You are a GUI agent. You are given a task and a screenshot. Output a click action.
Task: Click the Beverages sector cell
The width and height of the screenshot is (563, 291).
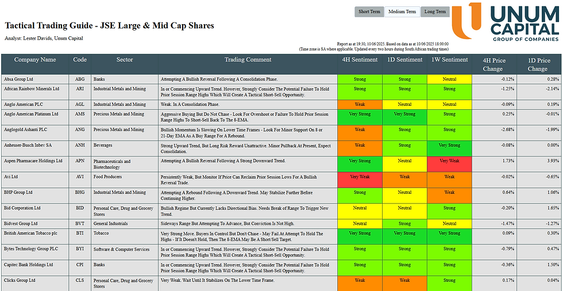(125, 148)
